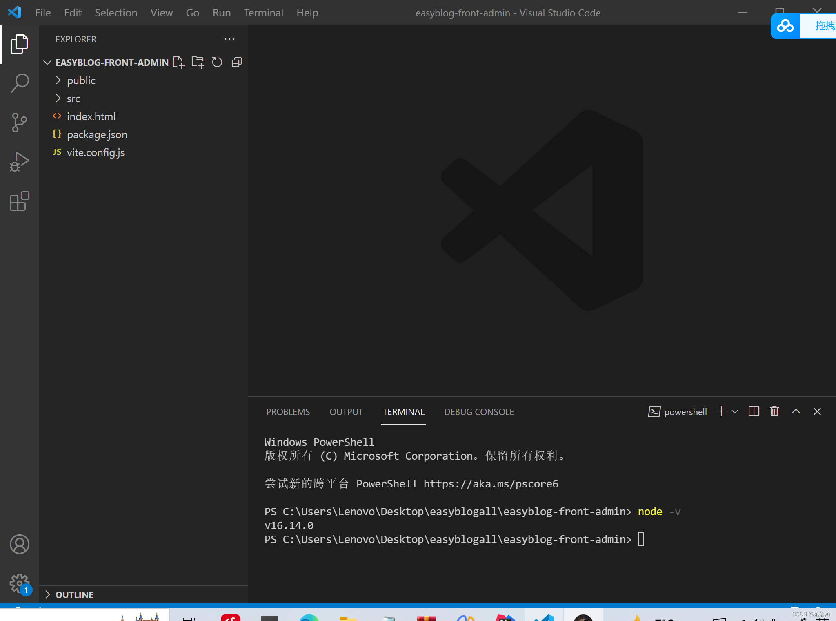836x621 pixels.
Task: Maximize the terminal panel size
Action: tap(796, 411)
